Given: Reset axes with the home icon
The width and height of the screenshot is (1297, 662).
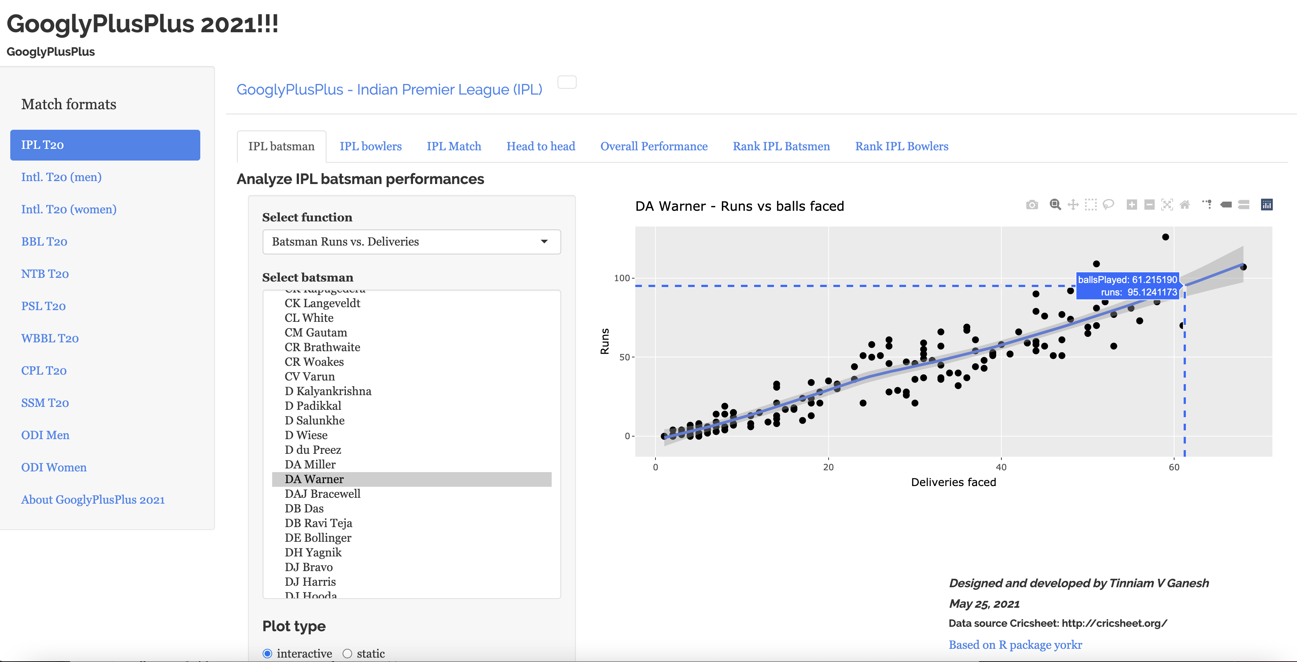Looking at the screenshot, I should click(x=1185, y=205).
